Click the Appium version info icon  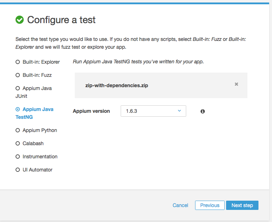(203, 111)
